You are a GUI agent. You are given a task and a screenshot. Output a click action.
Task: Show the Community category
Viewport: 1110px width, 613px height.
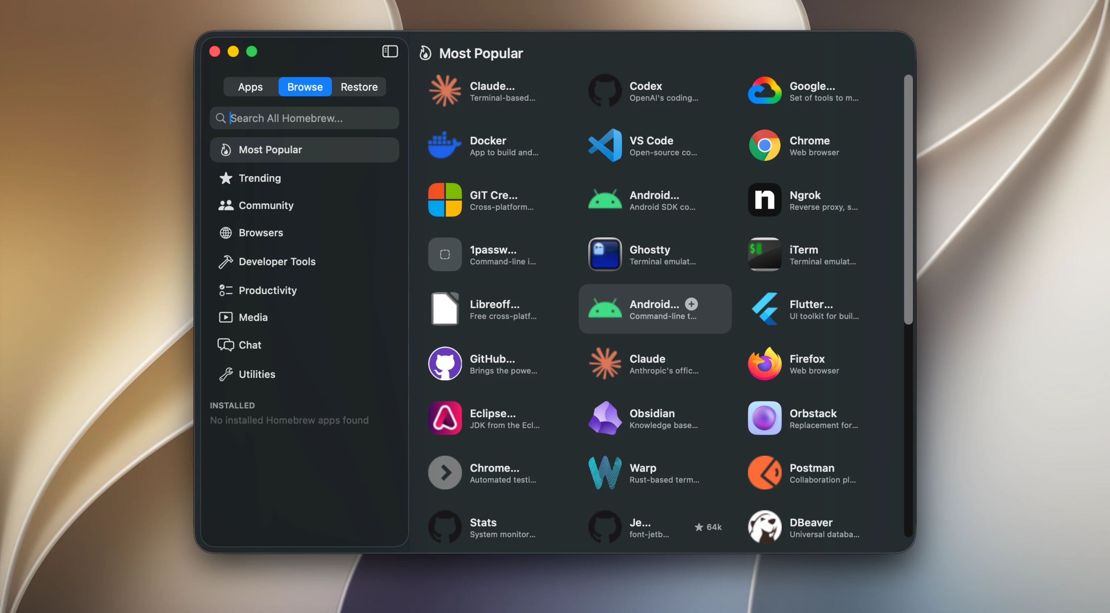pyautogui.click(x=304, y=205)
